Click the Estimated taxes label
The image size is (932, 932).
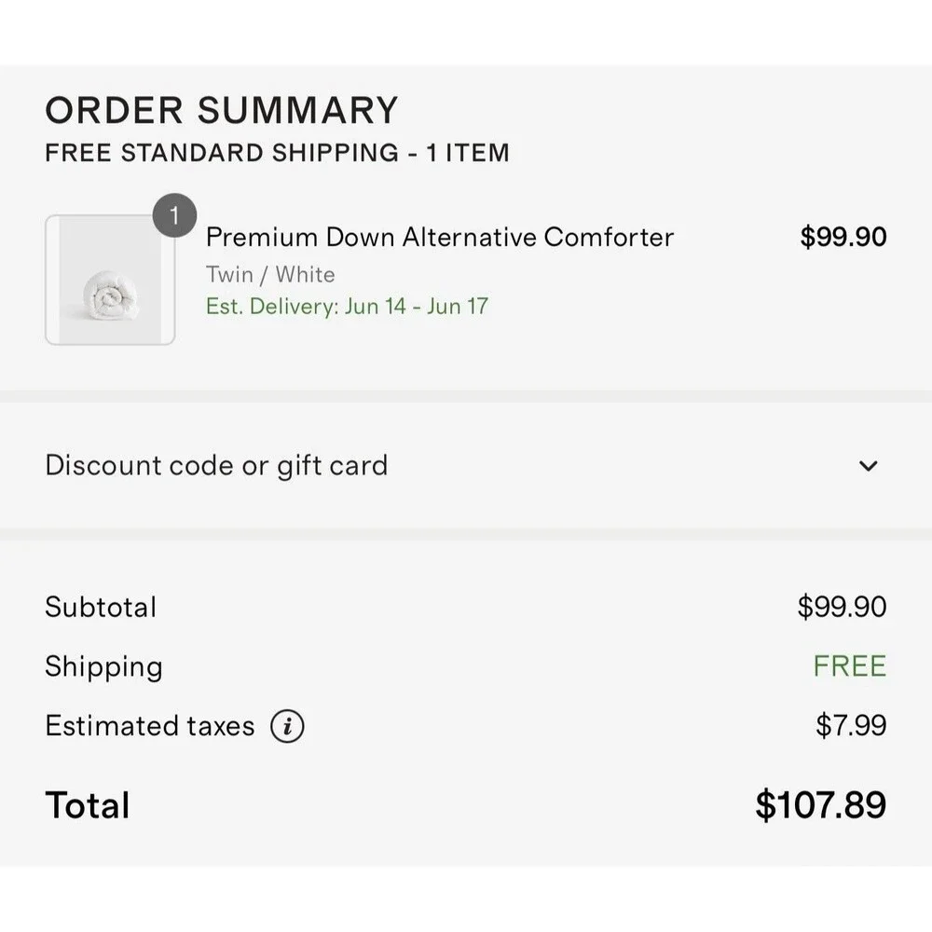click(x=150, y=726)
